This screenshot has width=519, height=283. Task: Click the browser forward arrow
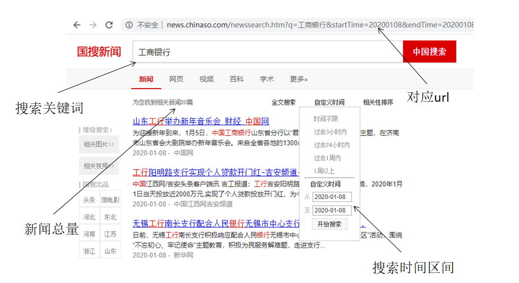(93, 25)
